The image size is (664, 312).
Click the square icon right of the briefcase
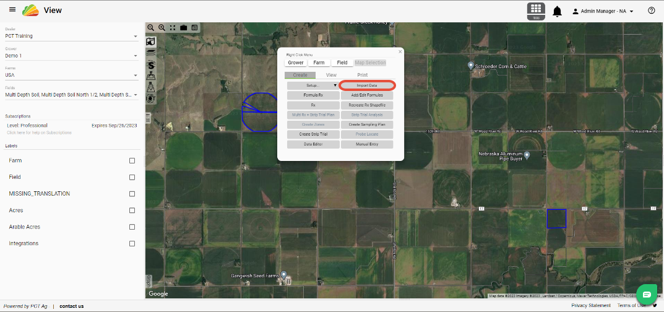click(194, 27)
